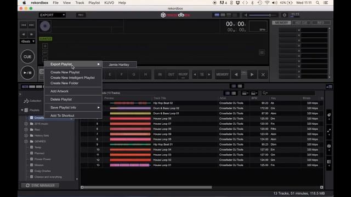Choose the Jamie Hartley export device
351x197 pixels.
[x=119, y=65]
